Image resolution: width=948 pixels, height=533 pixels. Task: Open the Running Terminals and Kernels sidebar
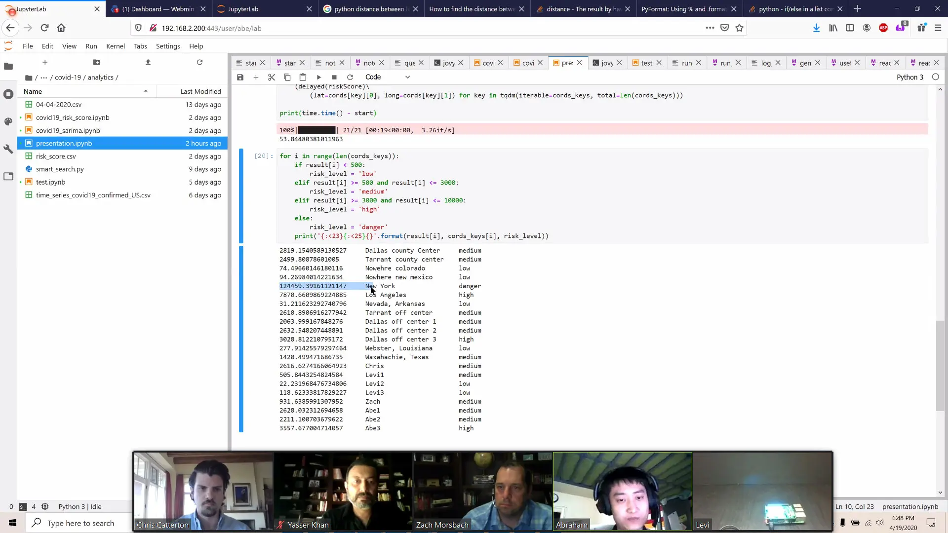[8, 94]
